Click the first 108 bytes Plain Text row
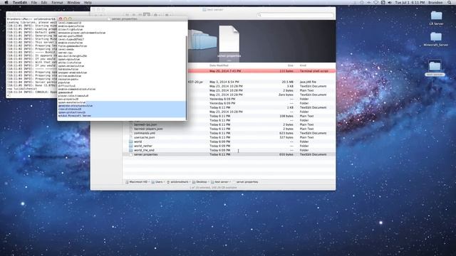The height and width of the screenshot is (256, 456). coord(261,116)
